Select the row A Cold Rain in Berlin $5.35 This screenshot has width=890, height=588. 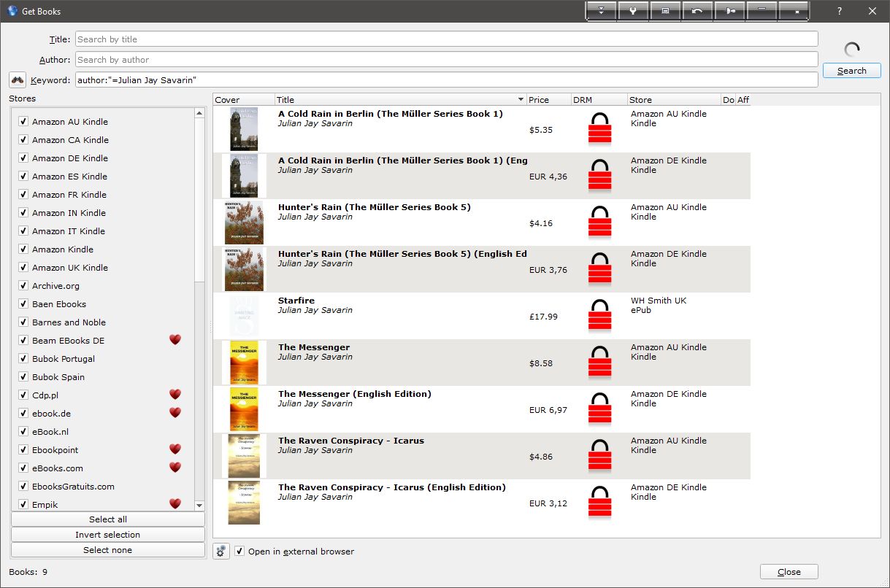tap(482, 129)
